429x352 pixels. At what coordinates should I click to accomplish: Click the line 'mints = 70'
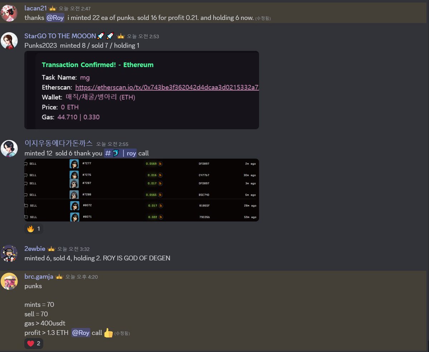tap(39, 305)
